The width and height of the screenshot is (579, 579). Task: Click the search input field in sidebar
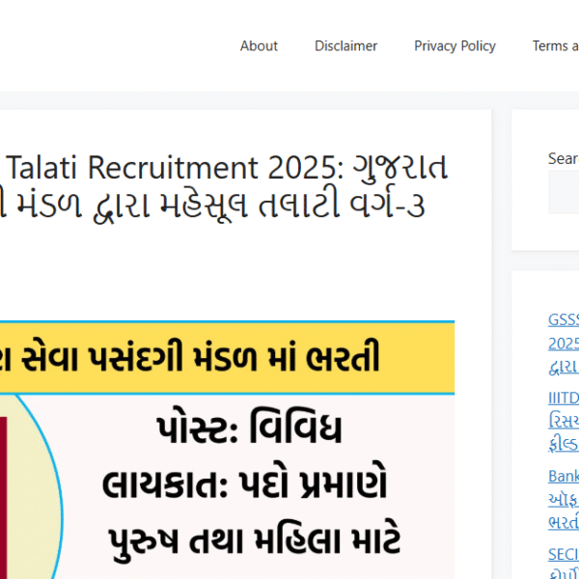point(564,192)
